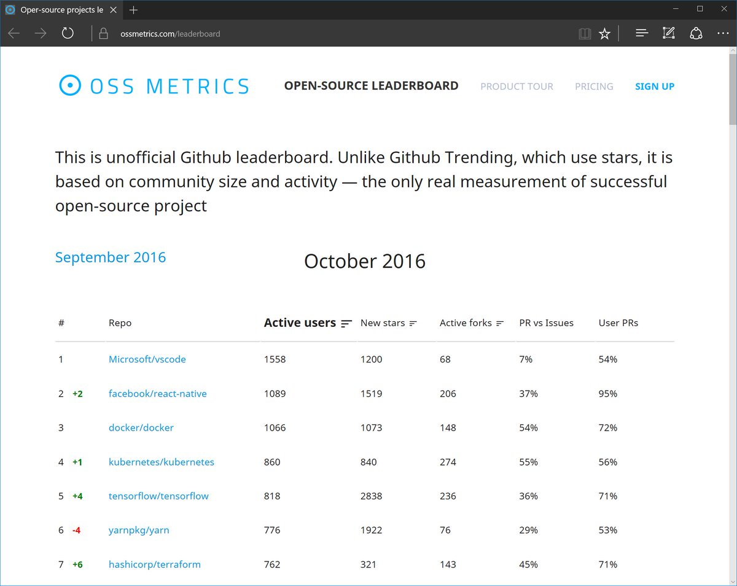Click the browser Forward arrow
The image size is (737, 586).
pyautogui.click(x=41, y=33)
